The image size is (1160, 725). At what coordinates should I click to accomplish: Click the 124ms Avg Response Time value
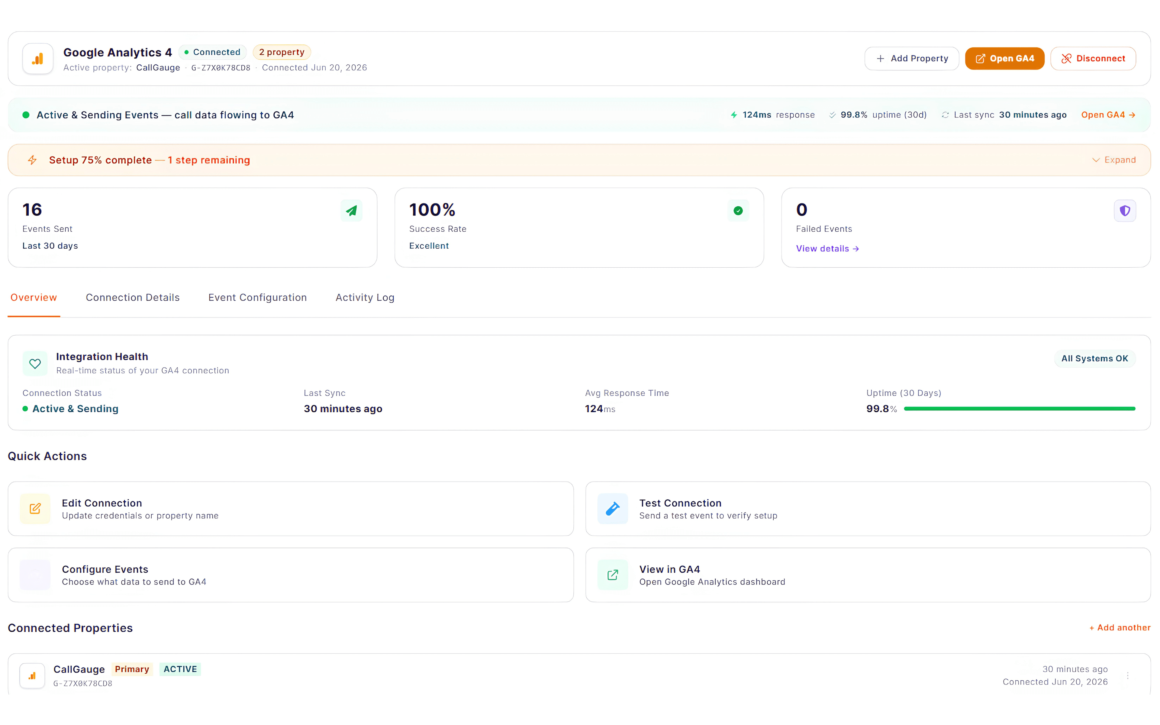(600, 409)
